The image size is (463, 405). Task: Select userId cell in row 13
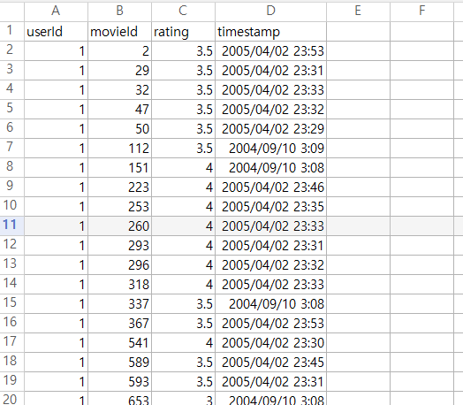click(x=56, y=264)
